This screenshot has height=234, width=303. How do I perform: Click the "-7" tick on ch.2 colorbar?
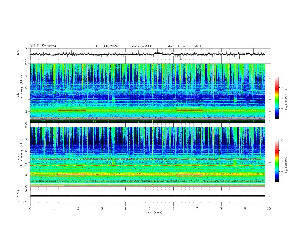[282, 182]
